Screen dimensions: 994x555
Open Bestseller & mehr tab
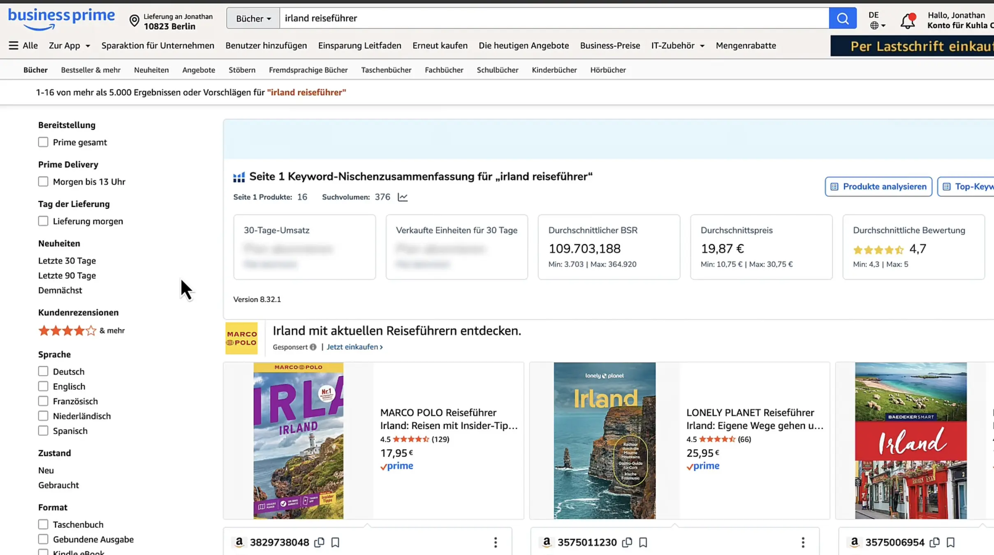pos(91,70)
